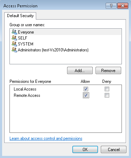Uncheck Allow for Remote Access
The height and width of the screenshot is (158, 131).
[86, 95]
